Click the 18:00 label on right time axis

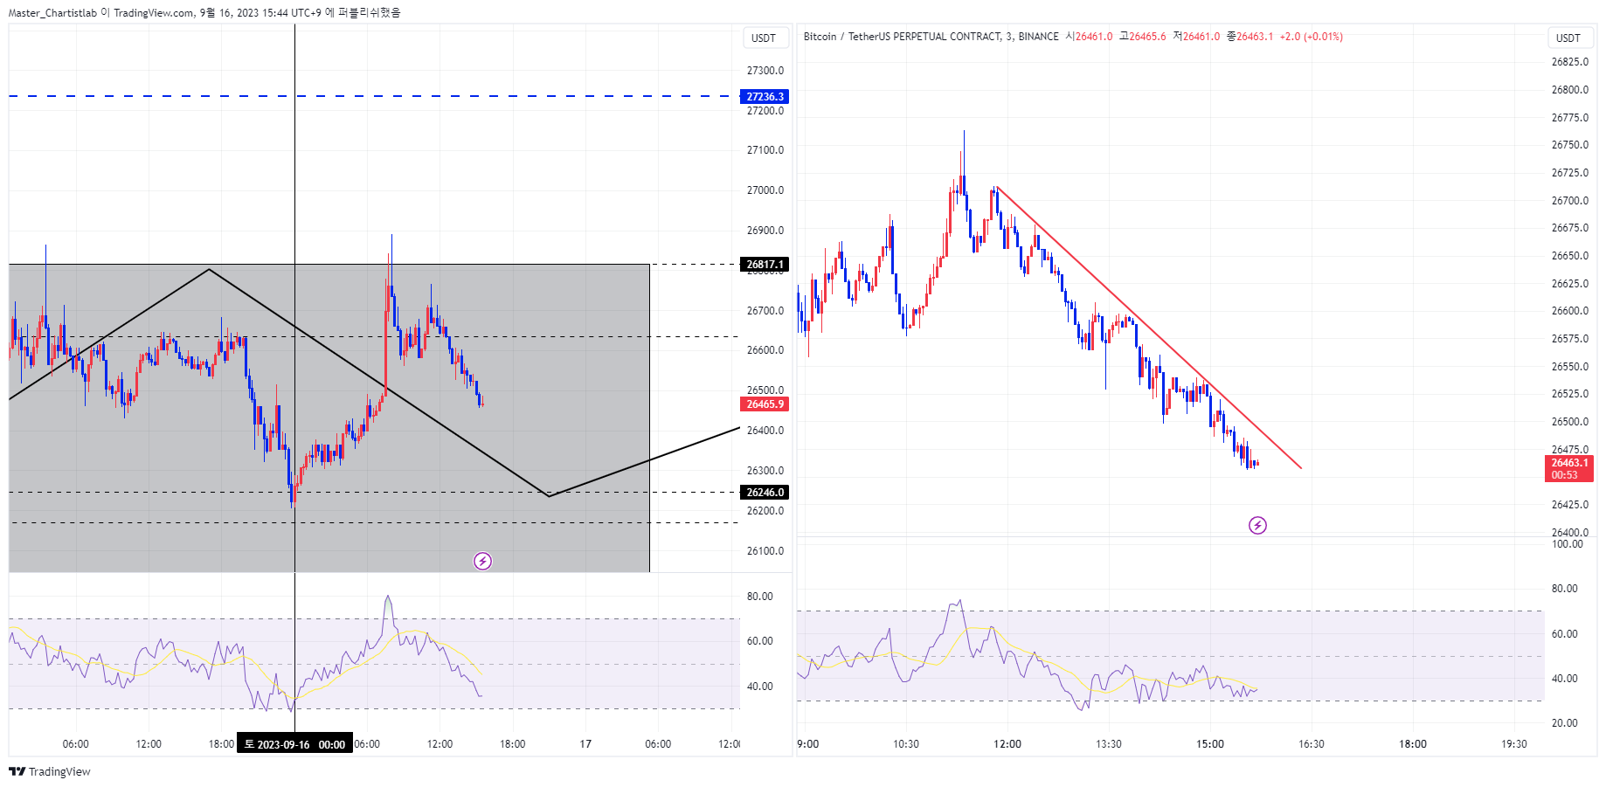pos(1412,744)
